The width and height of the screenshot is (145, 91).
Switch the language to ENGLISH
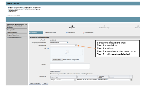pos(16,4)
